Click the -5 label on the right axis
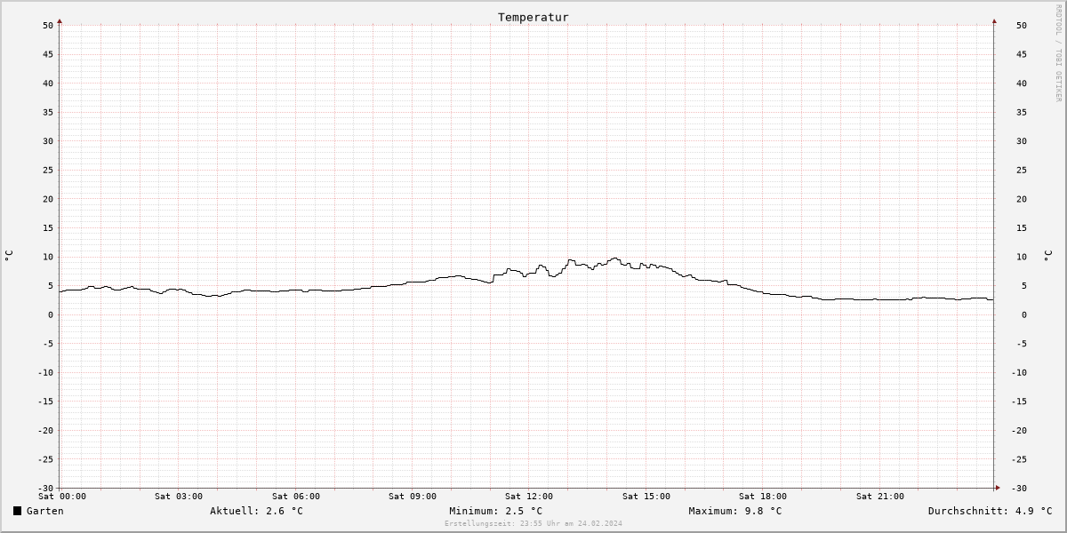The width and height of the screenshot is (1067, 533). click(1023, 343)
